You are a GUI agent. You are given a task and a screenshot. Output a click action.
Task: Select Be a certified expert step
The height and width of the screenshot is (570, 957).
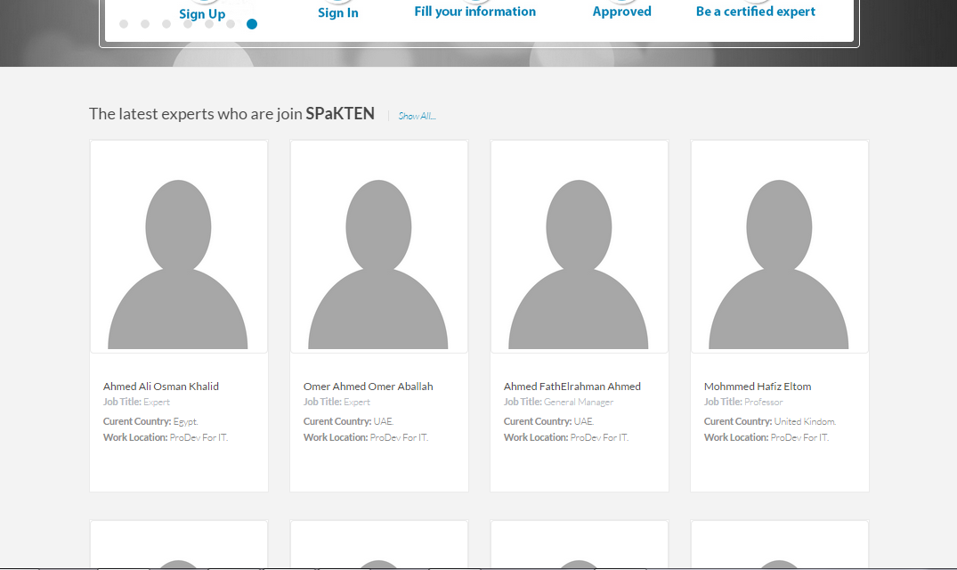coord(755,12)
